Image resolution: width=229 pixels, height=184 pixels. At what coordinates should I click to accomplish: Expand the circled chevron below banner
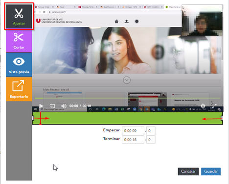[127, 80]
